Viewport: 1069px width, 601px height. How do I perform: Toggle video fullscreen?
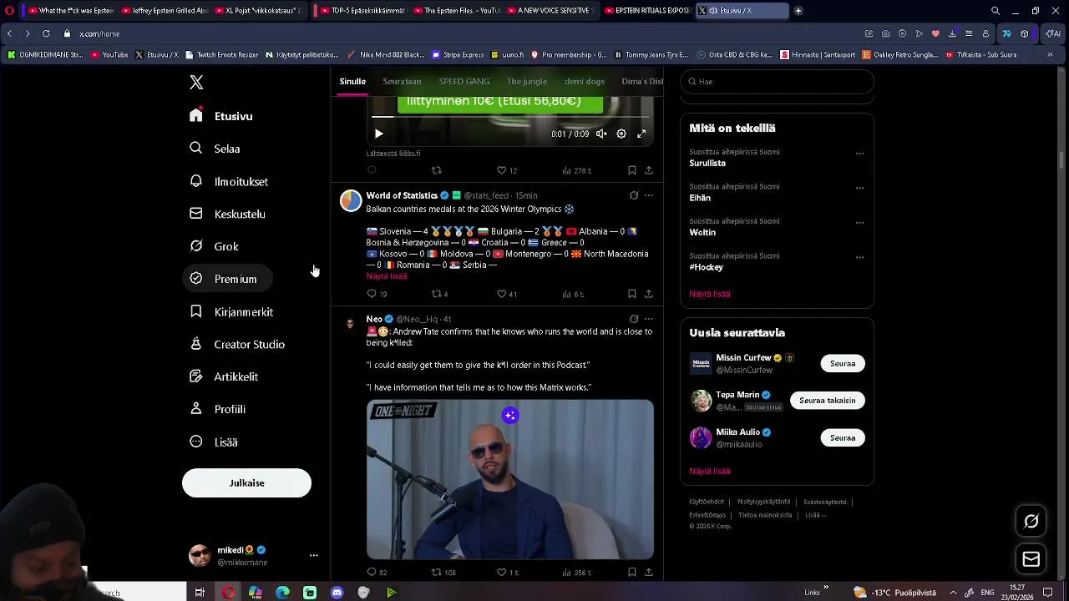(641, 134)
